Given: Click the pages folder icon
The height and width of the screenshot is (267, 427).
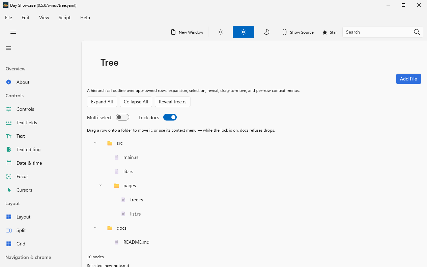Looking at the screenshot, I should (x=116, y=186).
